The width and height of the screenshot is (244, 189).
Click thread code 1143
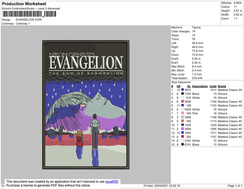[x=213, y=105]
